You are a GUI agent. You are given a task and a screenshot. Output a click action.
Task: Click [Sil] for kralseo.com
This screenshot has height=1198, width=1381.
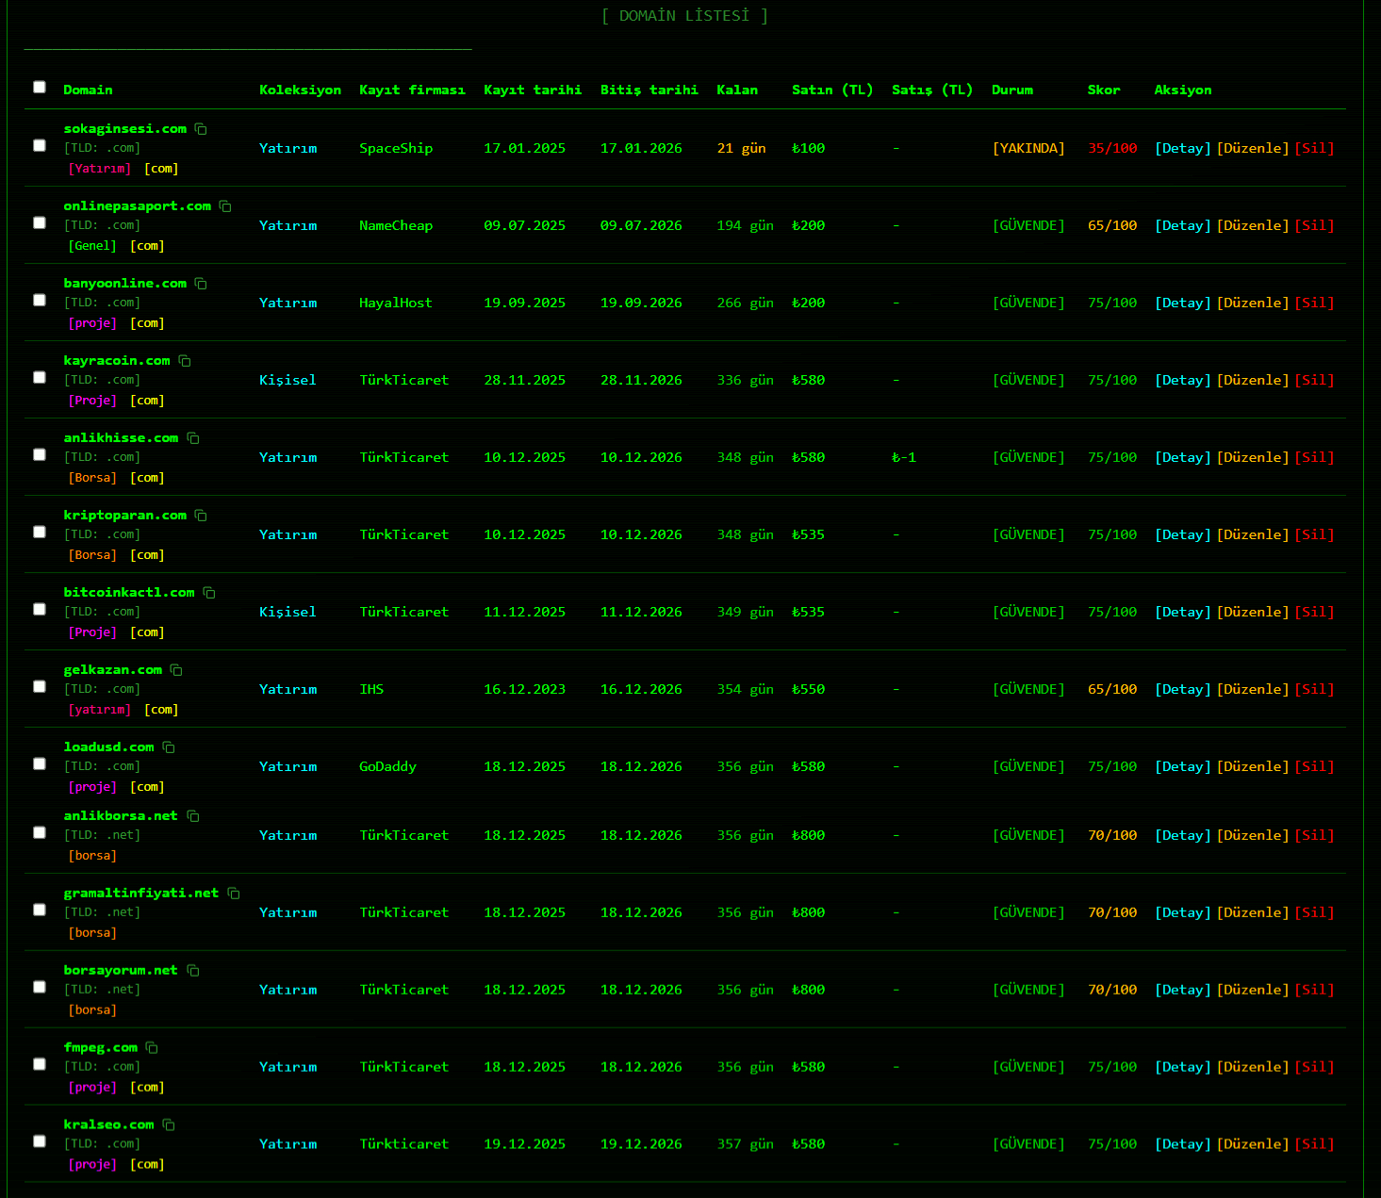(x=1315, y=1144)
